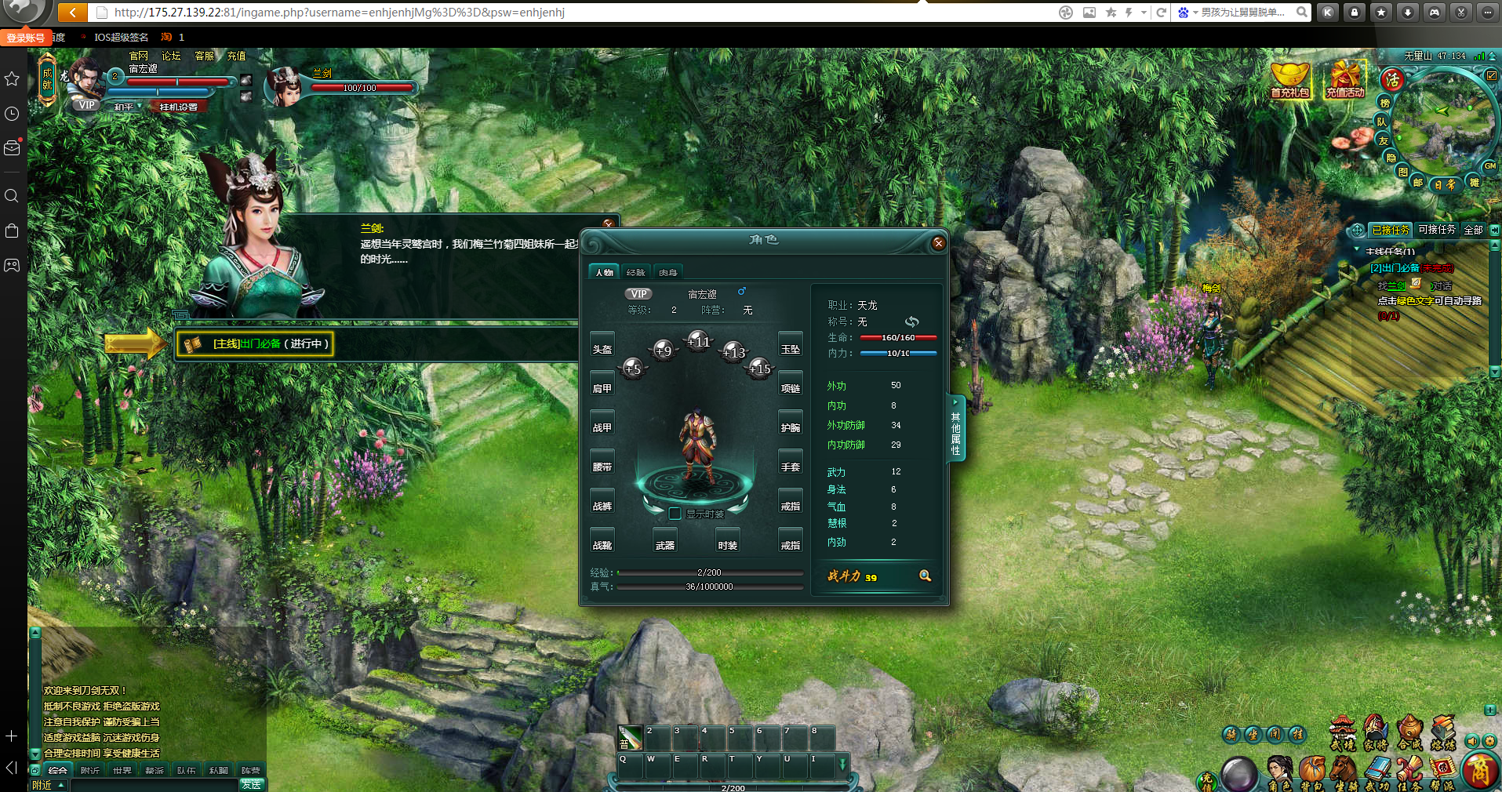Switch to the 肉身 tab
This screenshot has width=1502, height=792.
click(668, 272)
